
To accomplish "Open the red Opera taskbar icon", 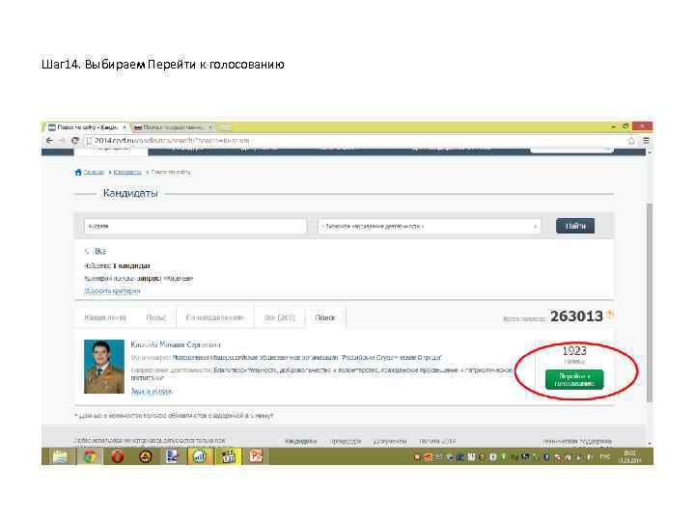I will [118, 456].
